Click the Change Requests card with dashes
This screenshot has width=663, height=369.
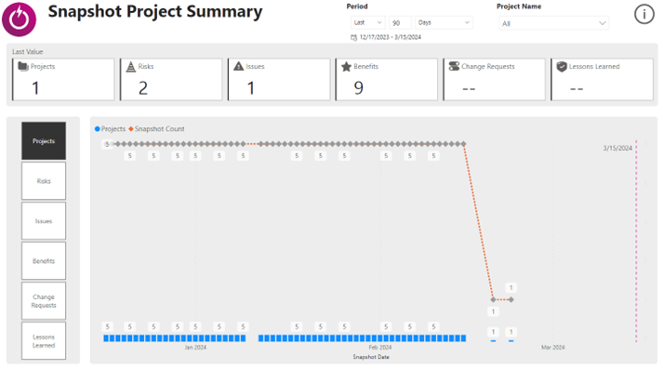495,79
